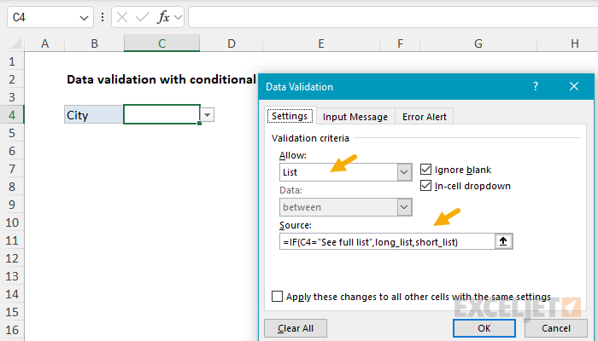Select column F header
The height and width of the screenshot is (341, 598).
point(400,43)
